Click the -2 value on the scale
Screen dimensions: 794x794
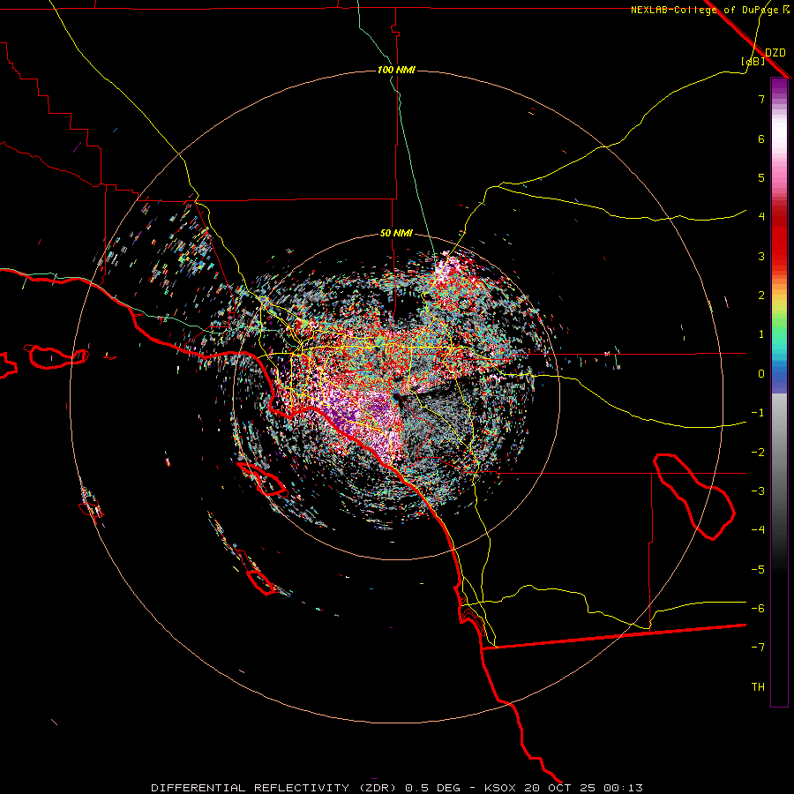[758, 453]
